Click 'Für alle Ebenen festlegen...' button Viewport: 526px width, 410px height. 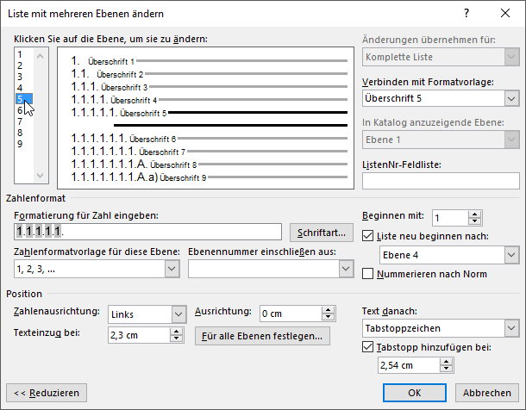pos(262,336)
